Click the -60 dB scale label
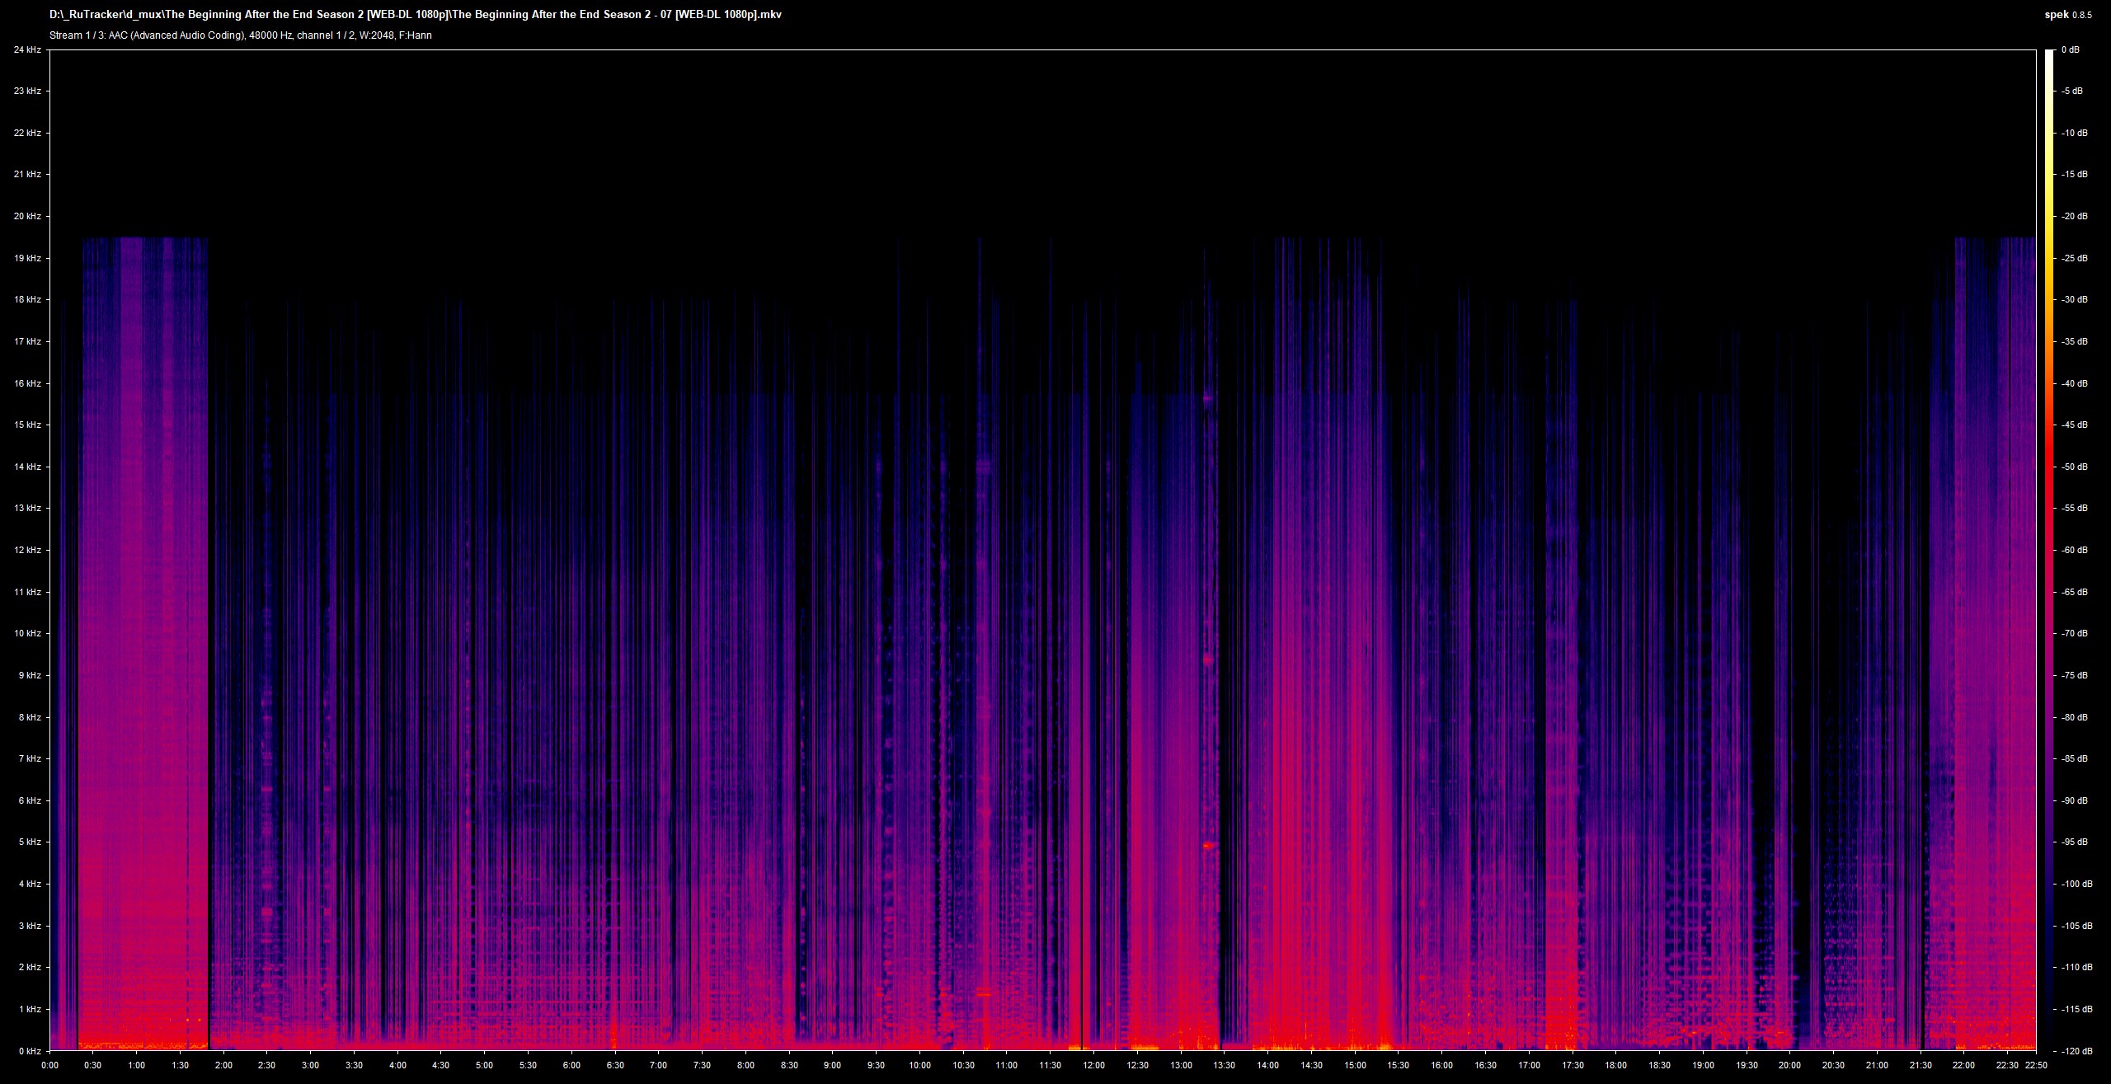Viewport: 2111px width, 1084px height. click(x=2074, y=551)
